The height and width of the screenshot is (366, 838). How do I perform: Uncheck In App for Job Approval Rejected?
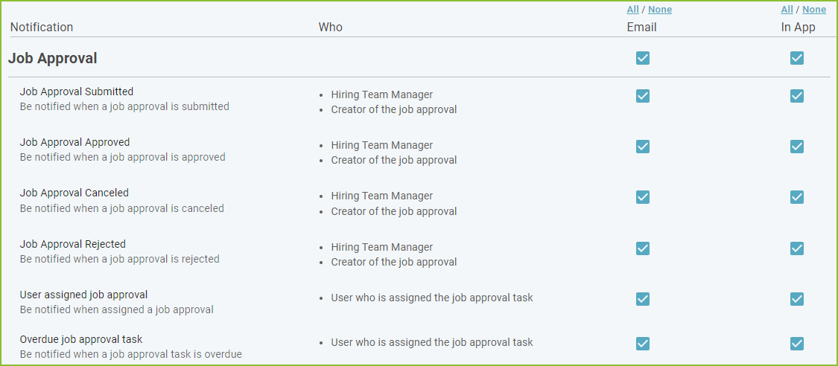(796, 248)
